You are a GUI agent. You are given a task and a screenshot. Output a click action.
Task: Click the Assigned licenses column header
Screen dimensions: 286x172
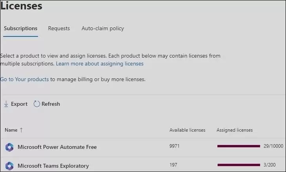(x=235, y=130)
